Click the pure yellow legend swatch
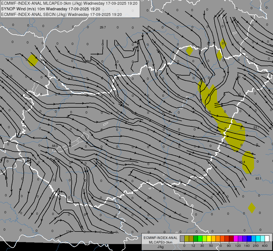 [x=209, y=238]
